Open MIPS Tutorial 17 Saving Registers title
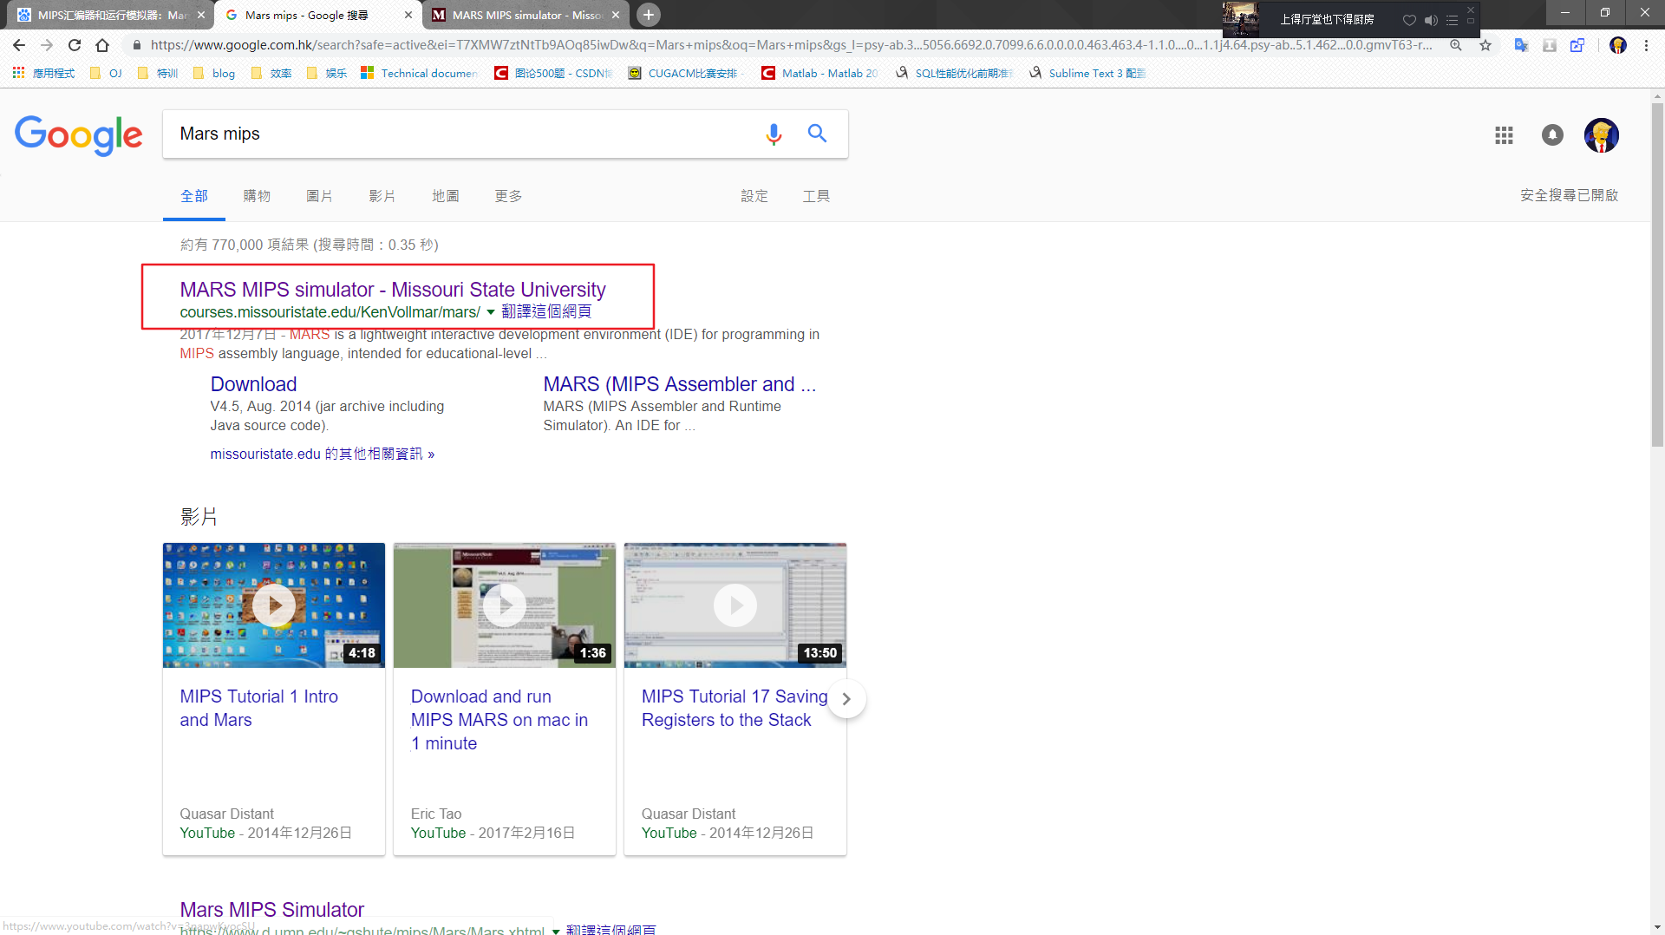This screenshot has height=935, width=1665. click(x=734, y=708)
